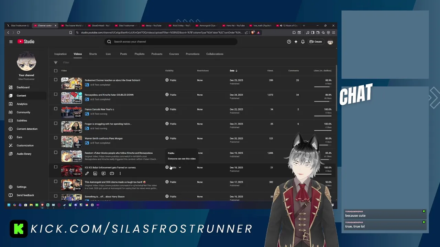Switch to the Asmongold Clips browser tab

point(206,25)
